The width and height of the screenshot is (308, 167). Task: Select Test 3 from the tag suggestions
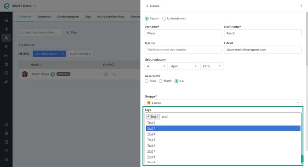223,128
